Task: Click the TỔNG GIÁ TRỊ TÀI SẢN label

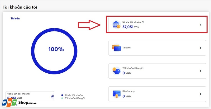Action: (18, 94)
